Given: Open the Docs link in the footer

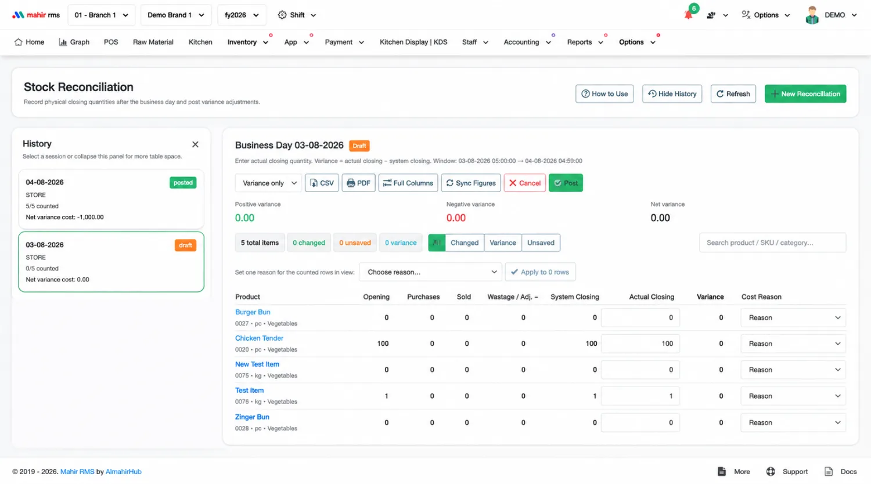Looking at the screenshot, I should 841,472.
